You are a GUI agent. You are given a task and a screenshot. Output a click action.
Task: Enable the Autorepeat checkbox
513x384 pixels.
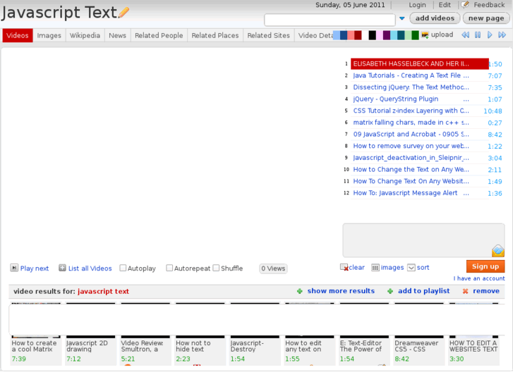pyautogui.click(x=169, y=268)
